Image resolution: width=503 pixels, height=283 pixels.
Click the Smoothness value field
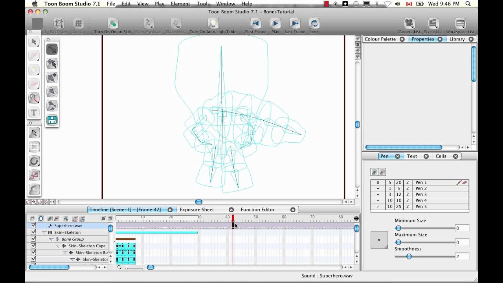462,257
